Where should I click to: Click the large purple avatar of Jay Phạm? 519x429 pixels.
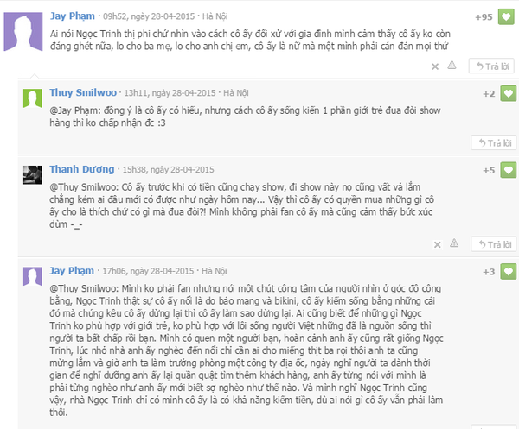pos(23,32)
